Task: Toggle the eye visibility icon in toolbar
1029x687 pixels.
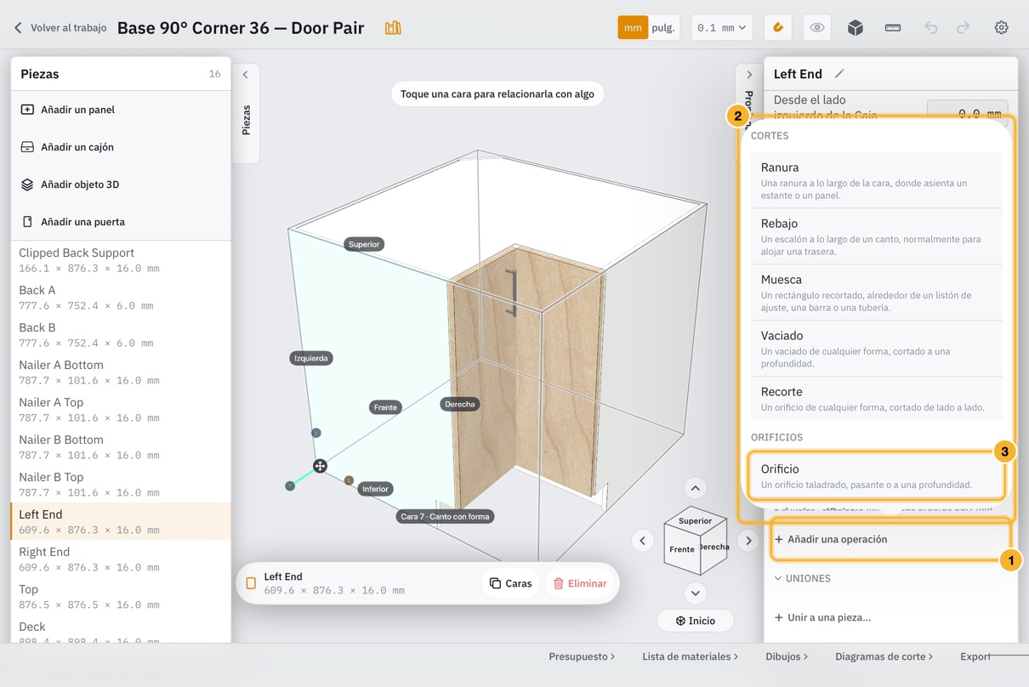Action: click(x=817, y=28)
